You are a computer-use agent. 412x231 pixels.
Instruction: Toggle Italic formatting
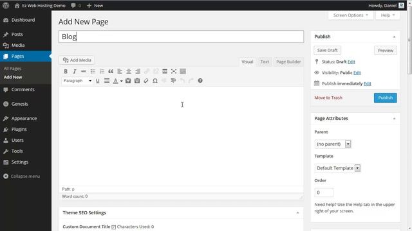click(75, 71)
